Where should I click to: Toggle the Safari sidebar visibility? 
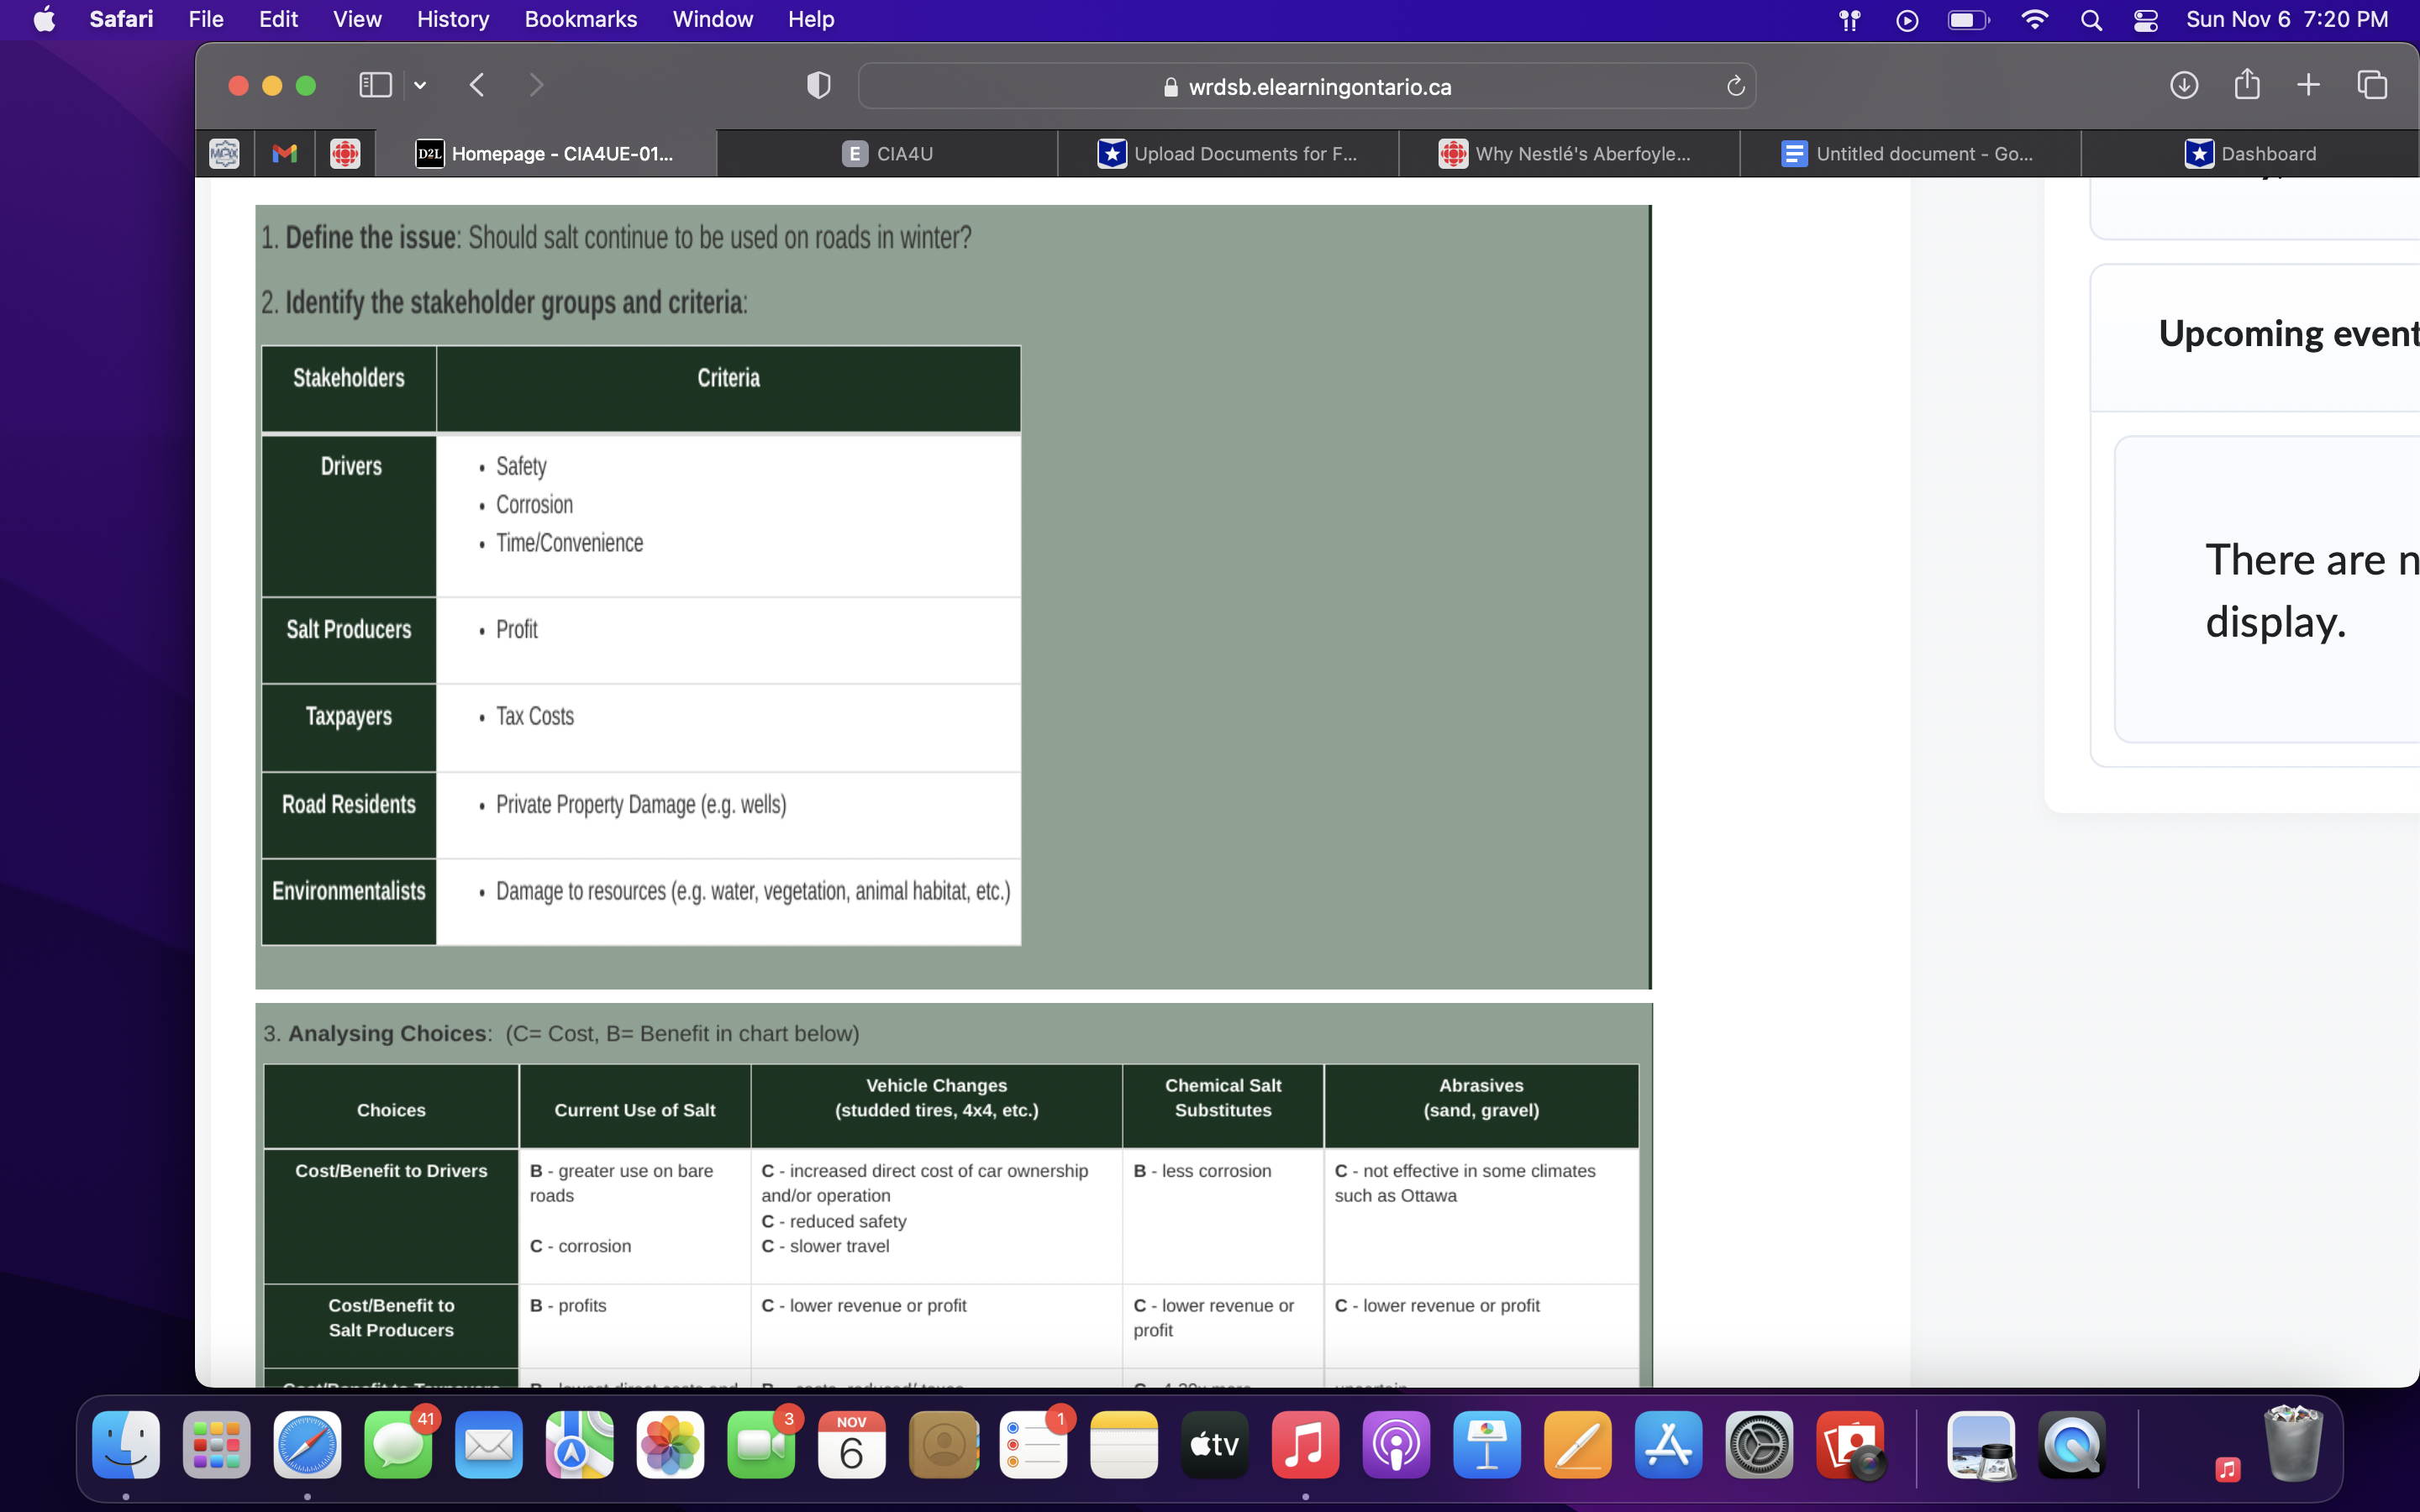coord(374,85)
